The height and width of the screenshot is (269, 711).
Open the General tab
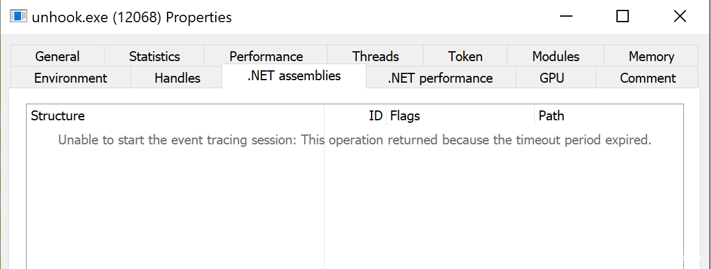(x=57, y=56)
